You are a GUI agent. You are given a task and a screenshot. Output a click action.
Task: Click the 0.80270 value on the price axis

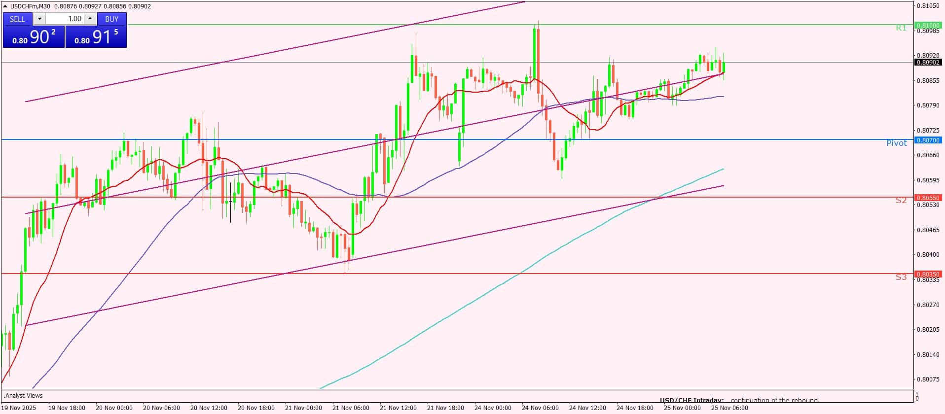[x=928, y=305]
